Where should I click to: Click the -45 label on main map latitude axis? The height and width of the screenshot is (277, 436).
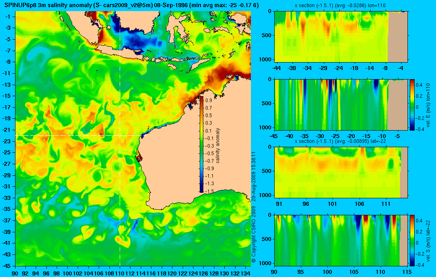(x=6, y=266)
